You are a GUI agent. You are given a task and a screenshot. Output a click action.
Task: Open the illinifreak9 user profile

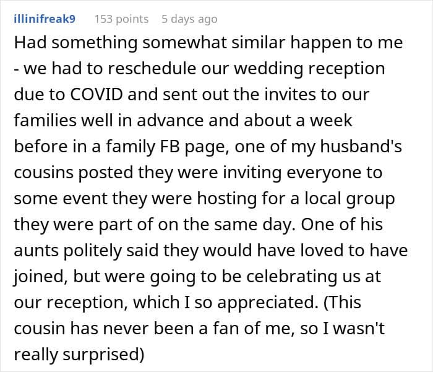44,19
